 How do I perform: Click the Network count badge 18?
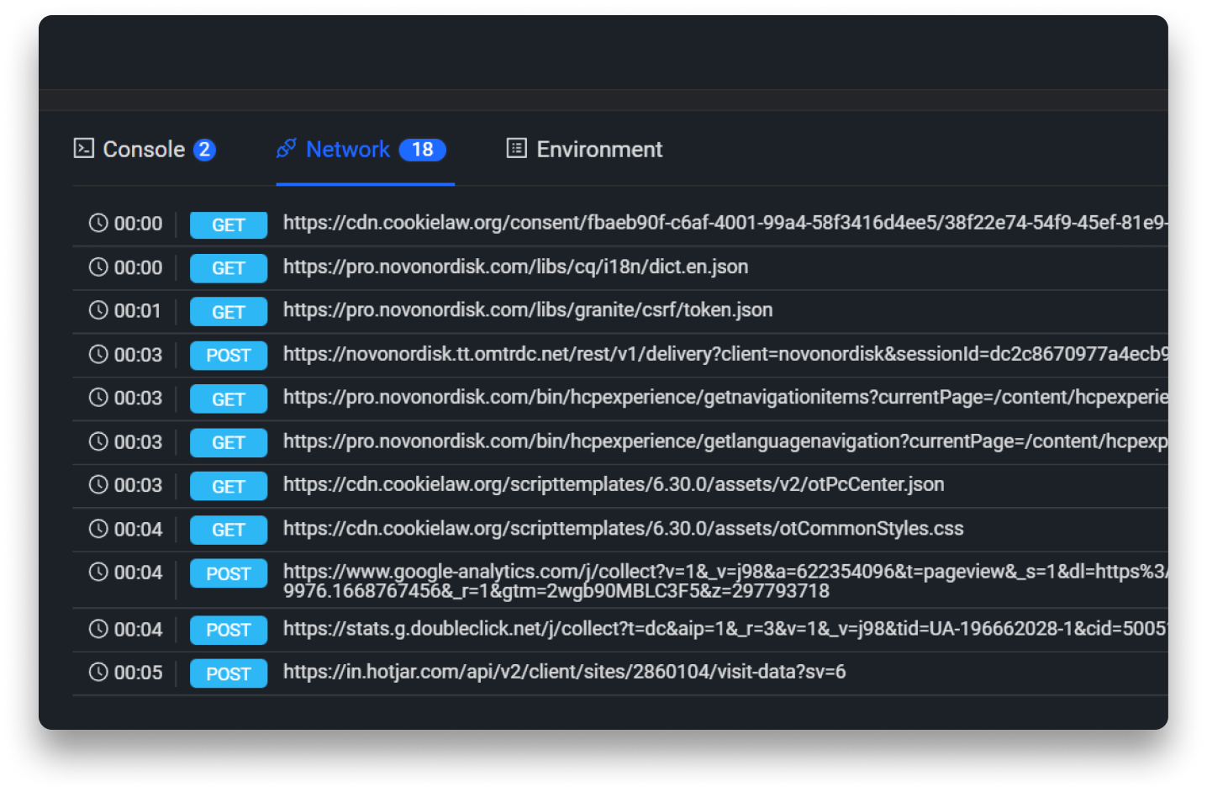pyautogui.click(x=422, y=150)
